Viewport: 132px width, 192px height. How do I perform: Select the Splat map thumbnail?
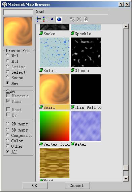click(x=55, y=52)
